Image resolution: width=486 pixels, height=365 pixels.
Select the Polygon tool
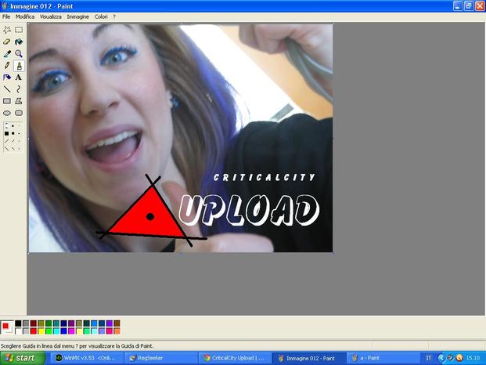(x=19, y=101)
